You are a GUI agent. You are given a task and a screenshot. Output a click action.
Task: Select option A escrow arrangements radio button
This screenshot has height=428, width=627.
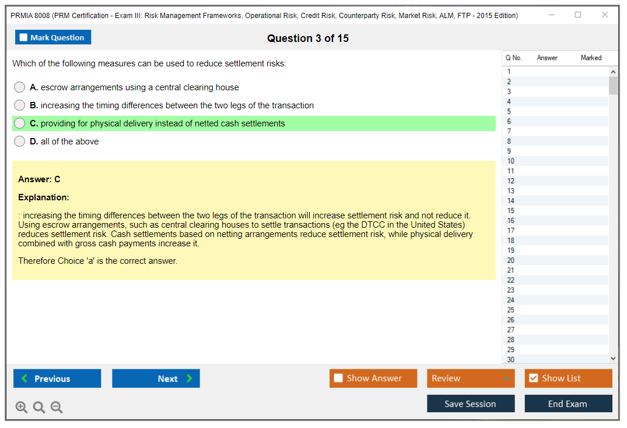(20, 87)
